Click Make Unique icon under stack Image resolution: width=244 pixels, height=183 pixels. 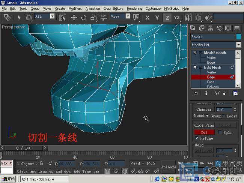pyautogui.click(x=217, y=93)
